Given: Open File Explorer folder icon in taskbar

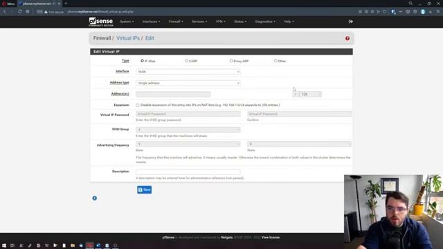Looking at the screenshot, I should point(73,246).
